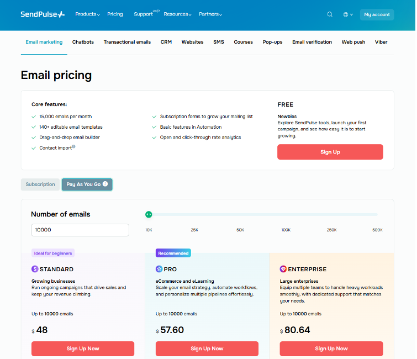Click the ENTERPRISE price 80.64

(295, 330)
